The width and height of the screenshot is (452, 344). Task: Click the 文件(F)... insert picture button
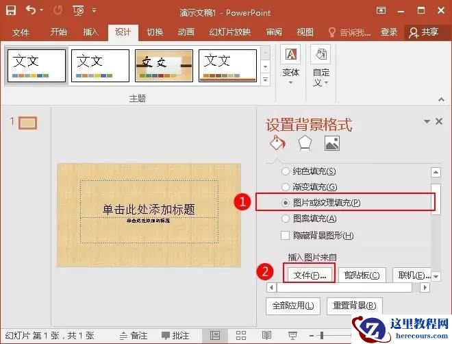(x=310, y=275)
